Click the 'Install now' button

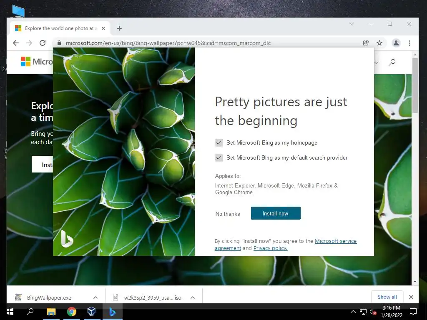coord(276,213)
